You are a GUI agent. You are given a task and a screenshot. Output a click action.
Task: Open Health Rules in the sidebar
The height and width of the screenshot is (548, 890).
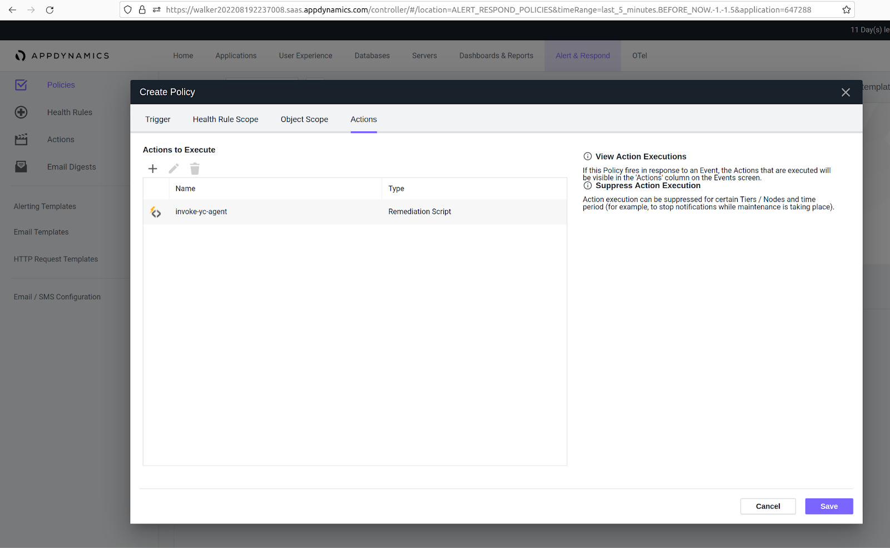point(70,112)
